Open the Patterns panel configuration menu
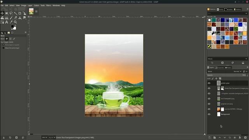249x140 pixels. [x=247, y=9]
